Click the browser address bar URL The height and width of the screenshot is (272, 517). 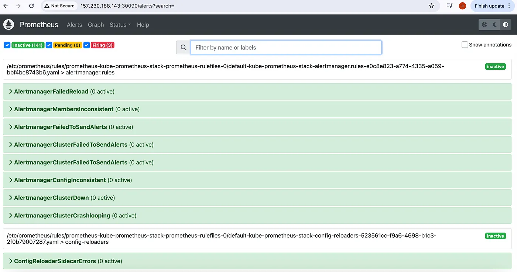(x=127, y=6)
